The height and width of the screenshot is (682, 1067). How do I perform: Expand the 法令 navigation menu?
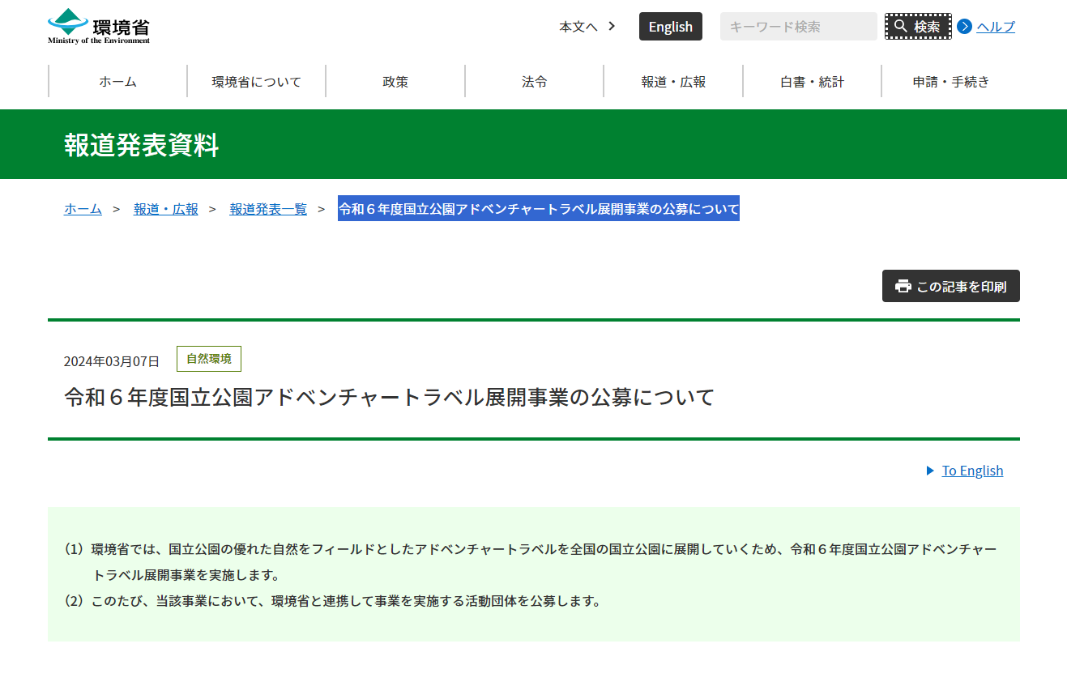point(535,81)
